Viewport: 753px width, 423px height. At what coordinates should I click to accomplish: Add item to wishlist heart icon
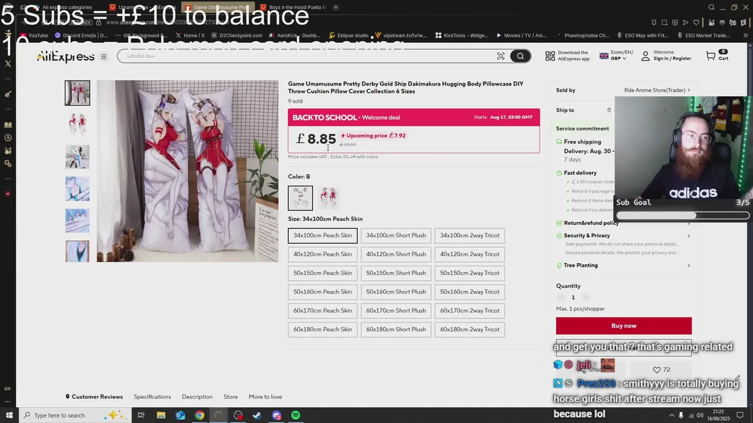tap(657, 370)
